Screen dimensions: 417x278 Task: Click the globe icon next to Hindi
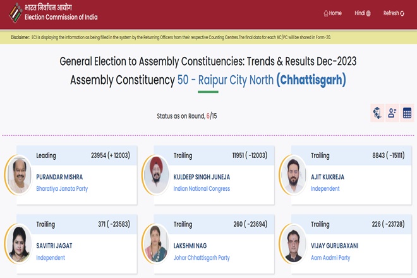point(368,13)
